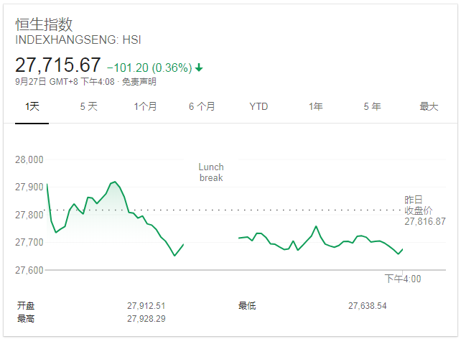The height and width of the screenshot is (339, 461).
Task: Click the 9月27日 GMT+8 下午4:08 timestamp
Action: pos(65,82)
